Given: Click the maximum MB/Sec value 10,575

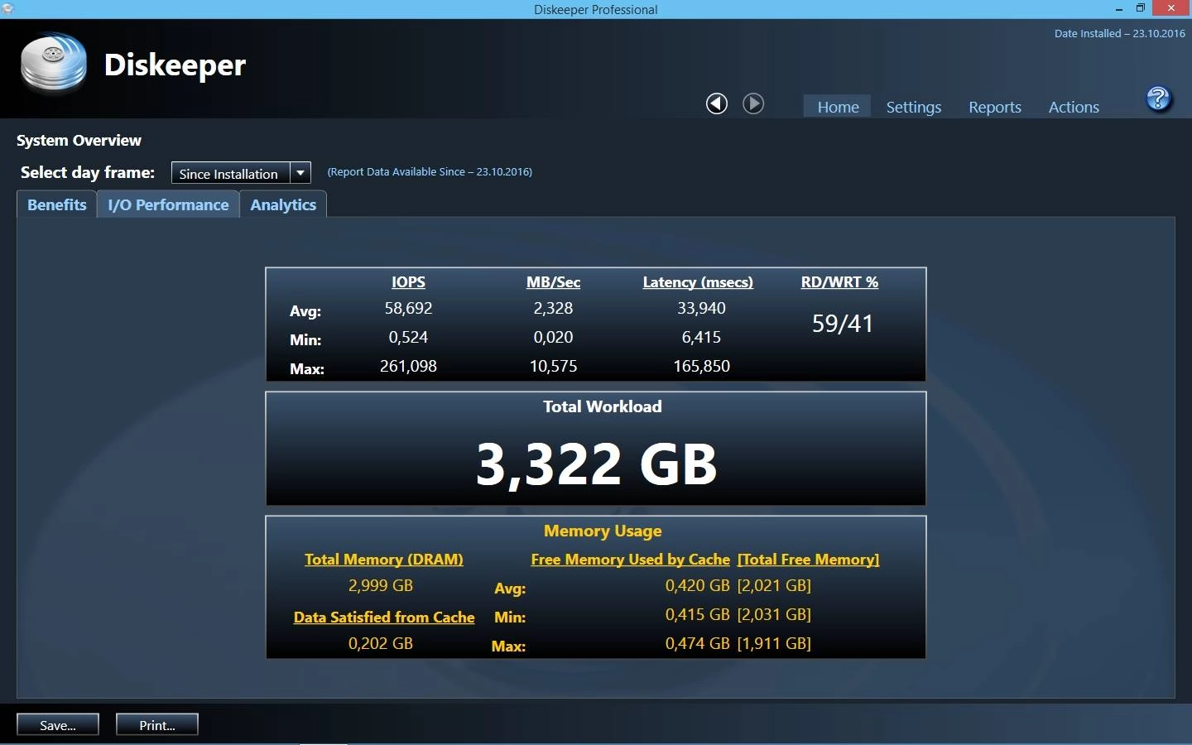Looking at the screenshot, I should click(x=553, y=366).
